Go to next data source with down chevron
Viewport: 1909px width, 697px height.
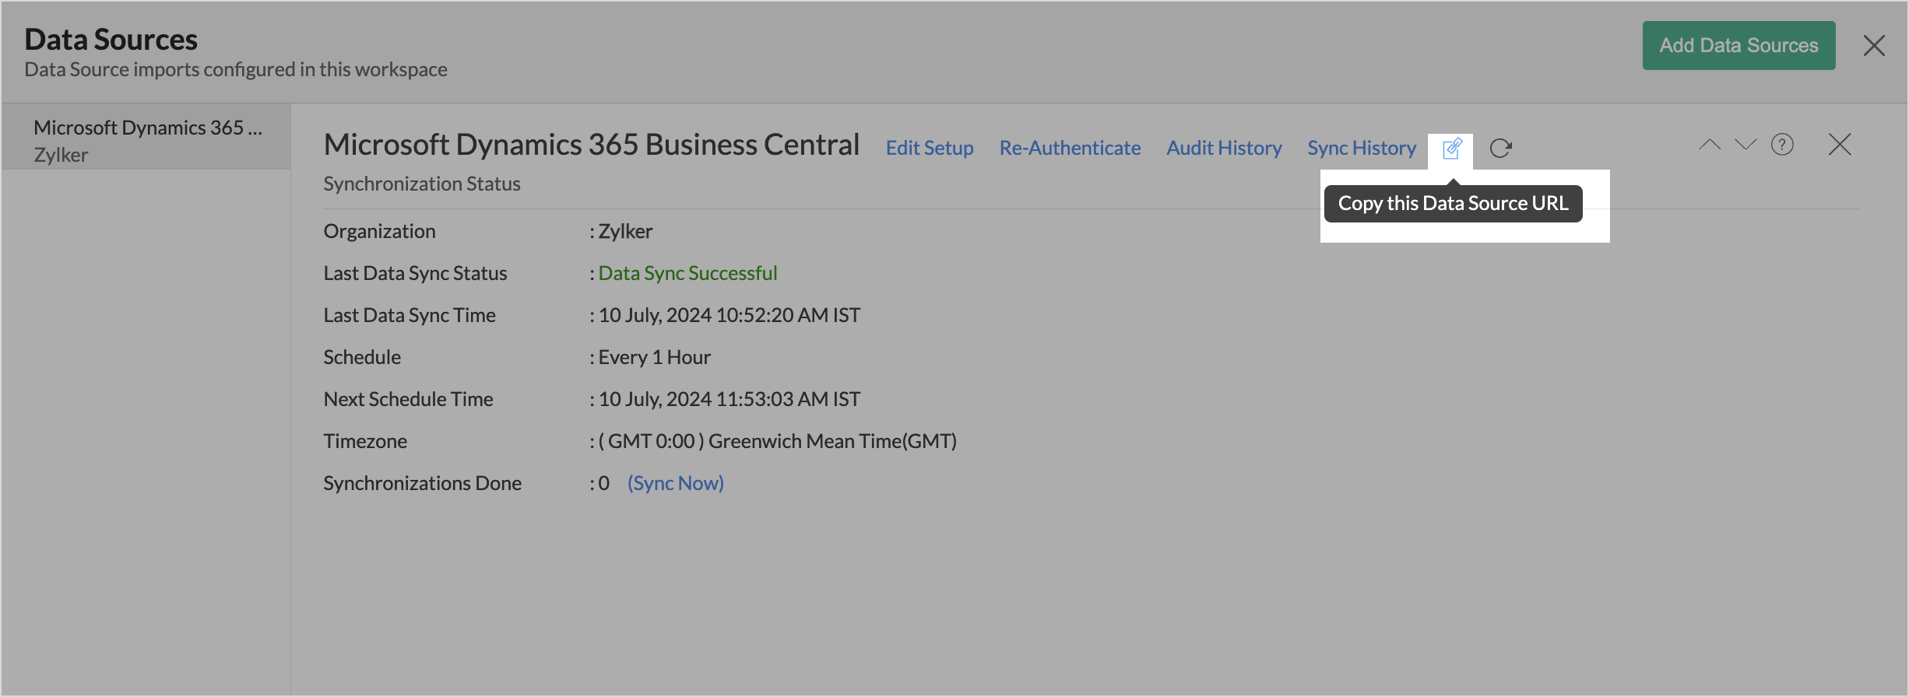[x=1746, y=145]
